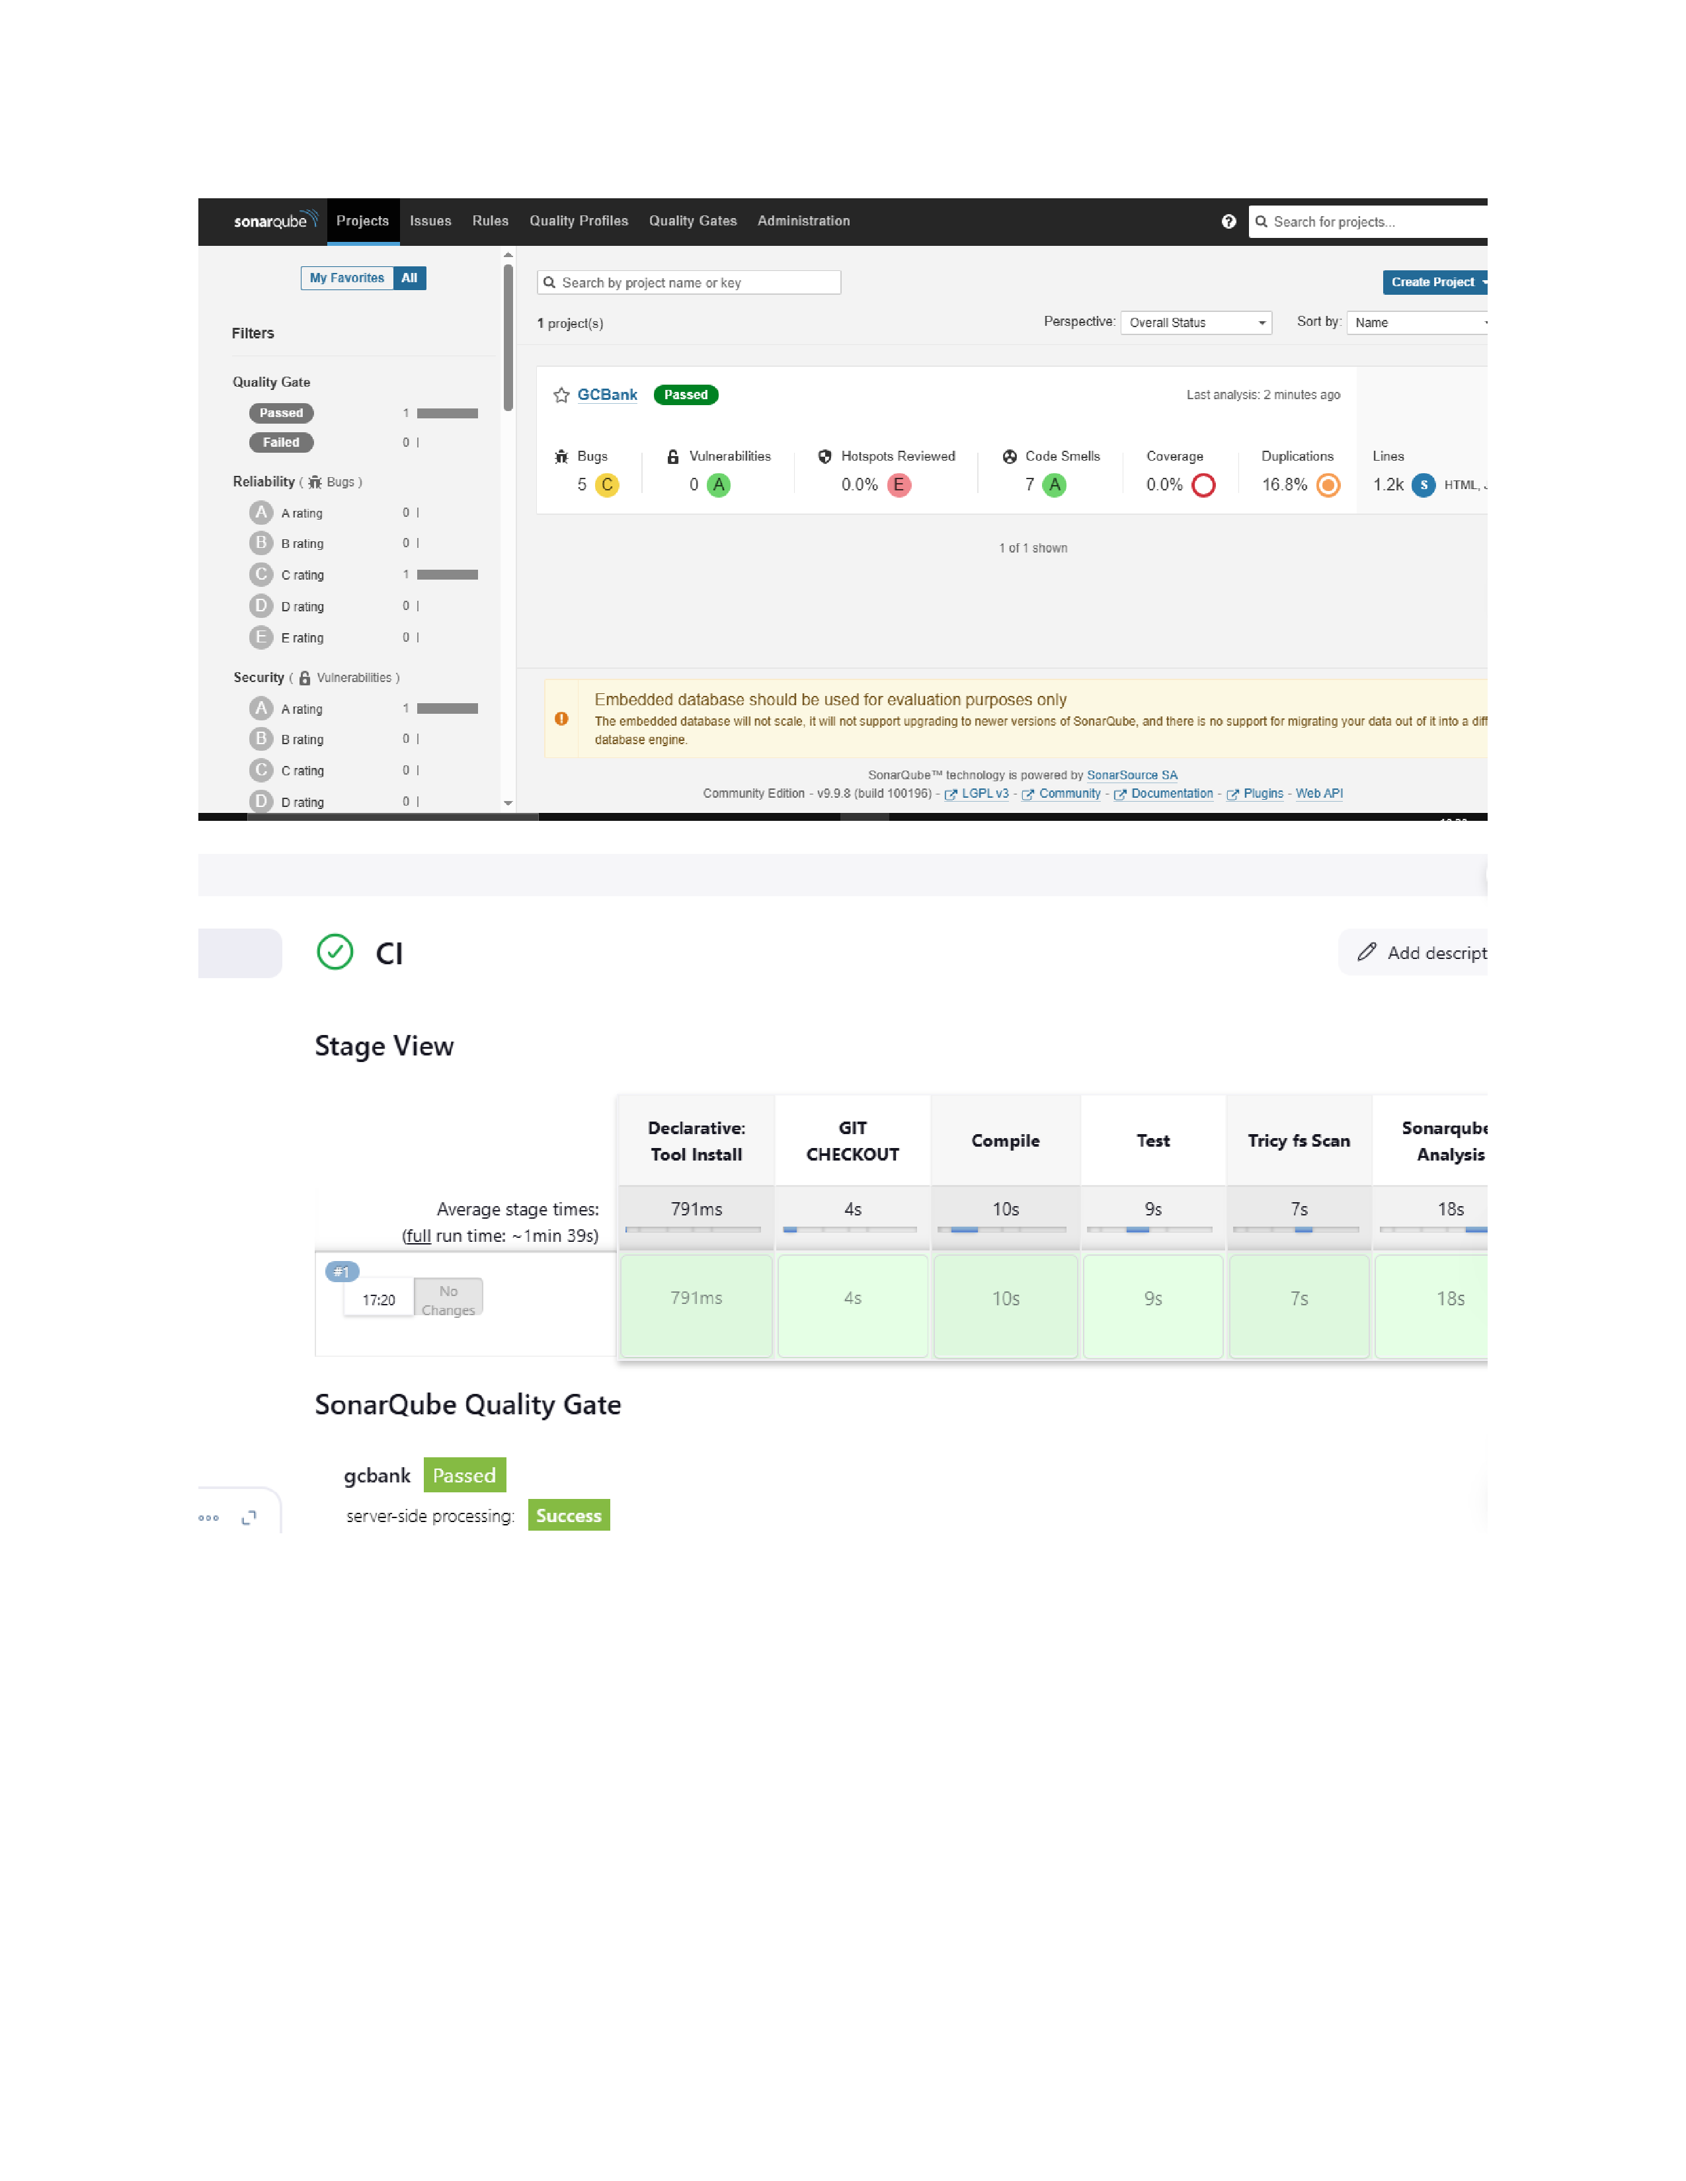This screenshot has height=2181, width=1686.
Task: Click build #1 badge in Stage View
Action: 342,1272
